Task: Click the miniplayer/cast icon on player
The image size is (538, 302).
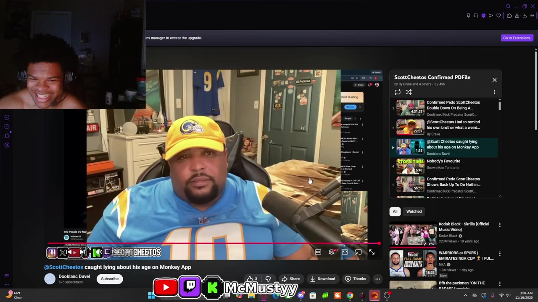Action: point(358,252)
